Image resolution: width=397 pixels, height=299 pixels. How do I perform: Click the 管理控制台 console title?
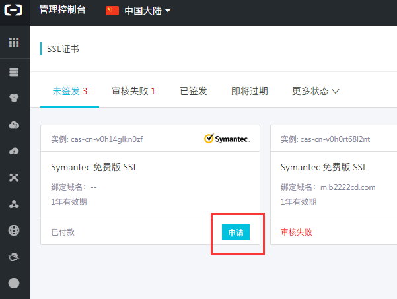tap(62, 10)
